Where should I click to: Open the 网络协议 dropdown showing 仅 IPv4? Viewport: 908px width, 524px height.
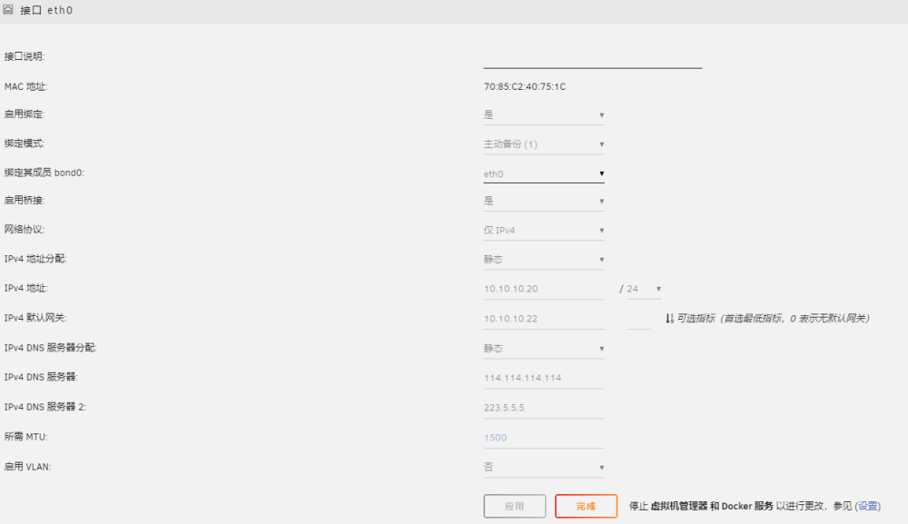pos(544,231)
